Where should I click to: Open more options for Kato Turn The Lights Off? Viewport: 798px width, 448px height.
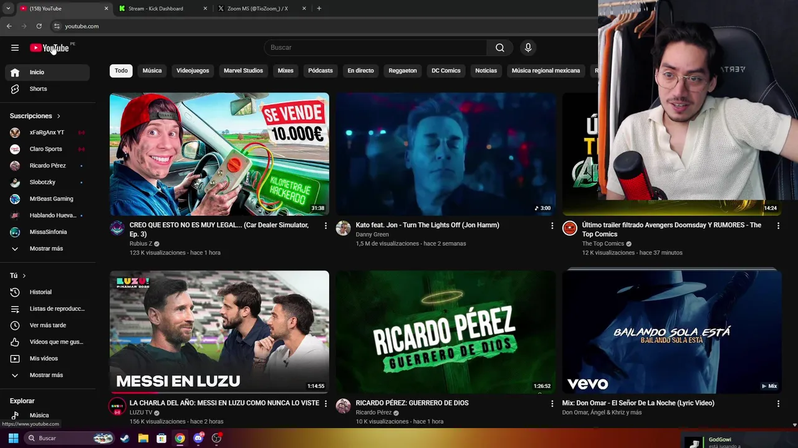tap(552, 226)
